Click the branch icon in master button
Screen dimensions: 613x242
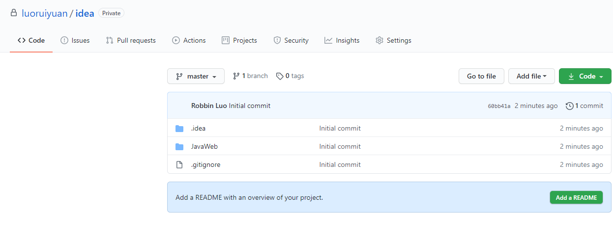(179, 76)
